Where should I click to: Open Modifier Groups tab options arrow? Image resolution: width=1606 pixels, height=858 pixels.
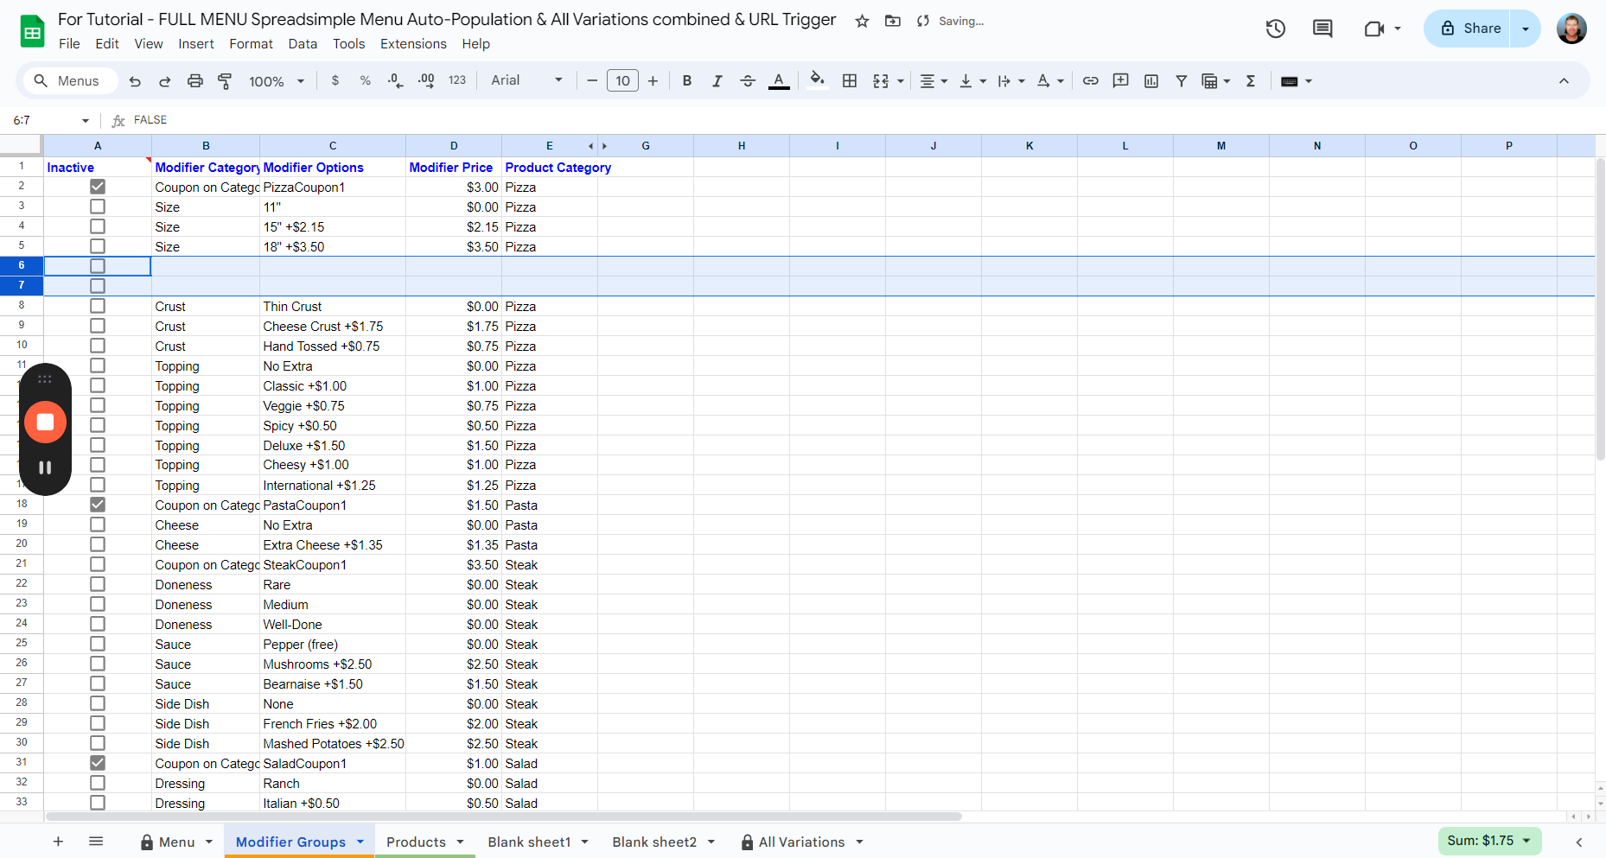tap(360, 842)
